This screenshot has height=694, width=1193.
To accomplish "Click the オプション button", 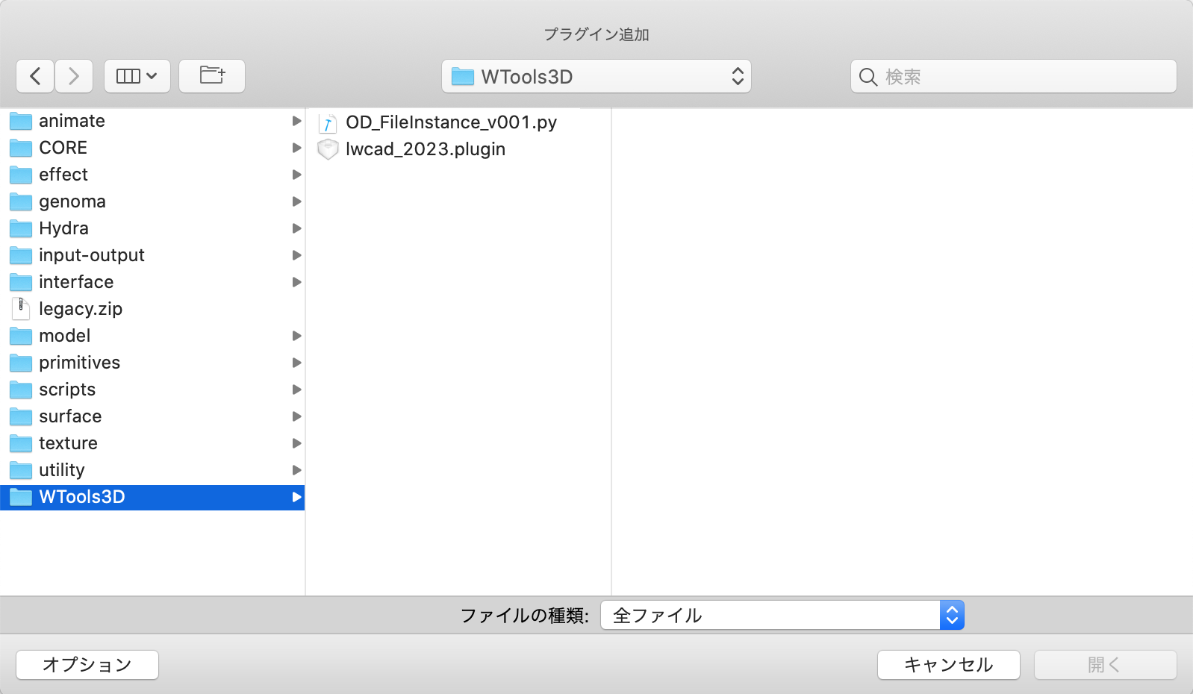I will click(87, 665).
